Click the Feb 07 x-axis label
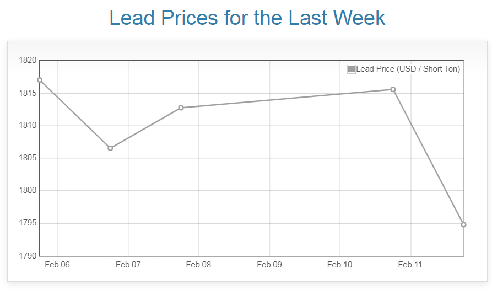 tap(128, 265)
